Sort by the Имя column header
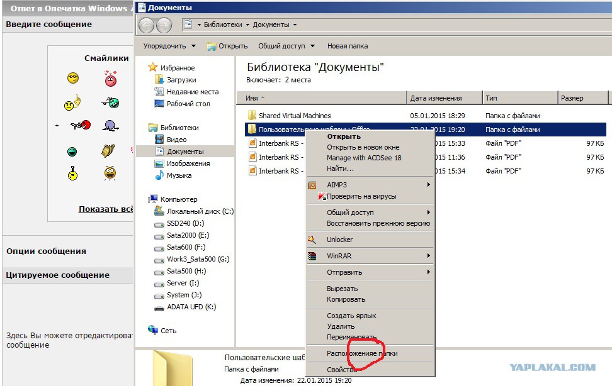 pyautogui.click(x=321, y=98)
